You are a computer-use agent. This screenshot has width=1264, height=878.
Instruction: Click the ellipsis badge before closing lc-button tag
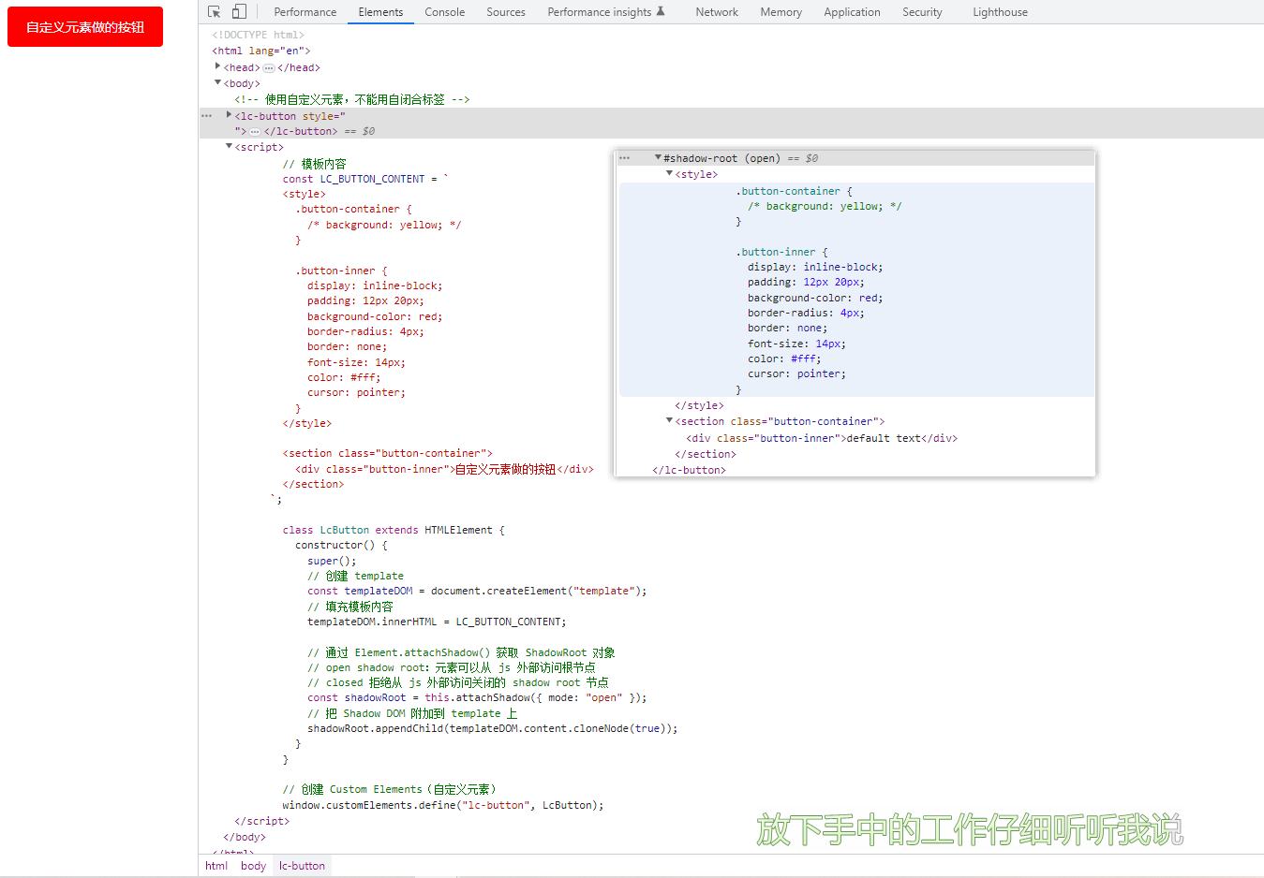[x=255, y=132]
